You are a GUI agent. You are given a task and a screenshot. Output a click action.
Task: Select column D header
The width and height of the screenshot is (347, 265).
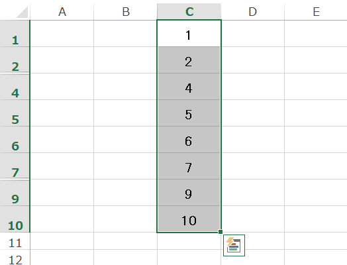click(x=252, y=11)
